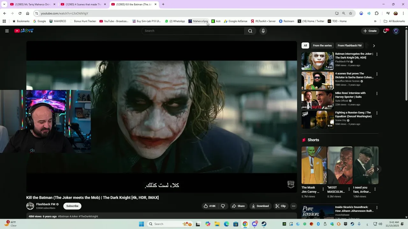This screenshot has height=229, width=408.
Task: Select the From Flashback FM chip
Action: pyautogui.click(x=349, y=45)
